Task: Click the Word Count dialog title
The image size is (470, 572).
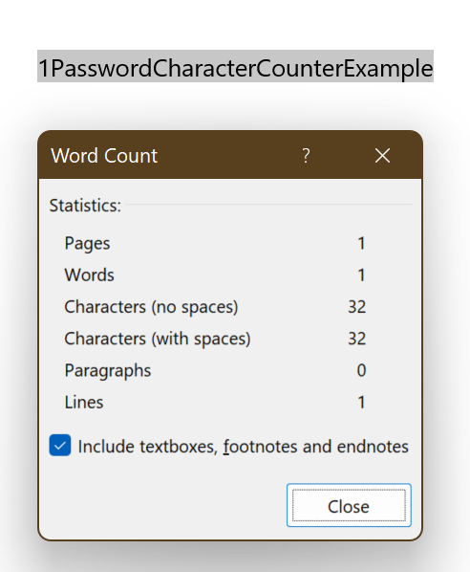Action: click(104, 156)
